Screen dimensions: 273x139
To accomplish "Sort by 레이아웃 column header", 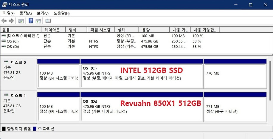I will [x=53, y=30].
